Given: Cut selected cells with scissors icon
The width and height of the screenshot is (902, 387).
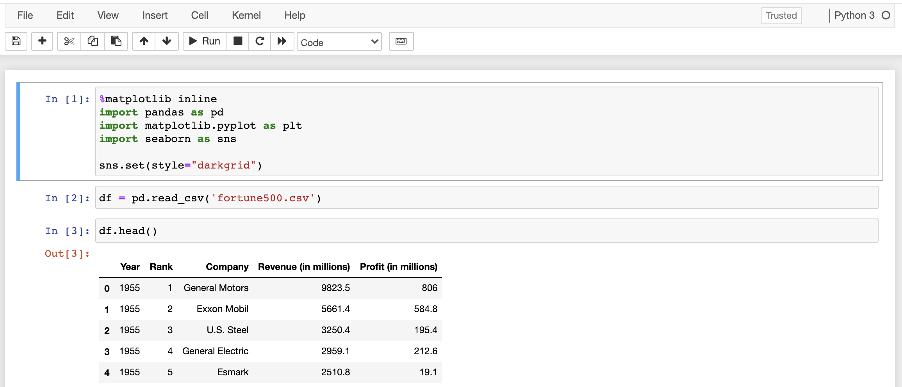Looking at the screenshot, I should click(69, 41).
